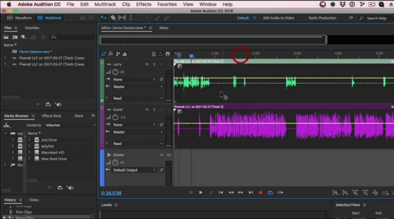Open the Multitrack menu

[105, 4]
